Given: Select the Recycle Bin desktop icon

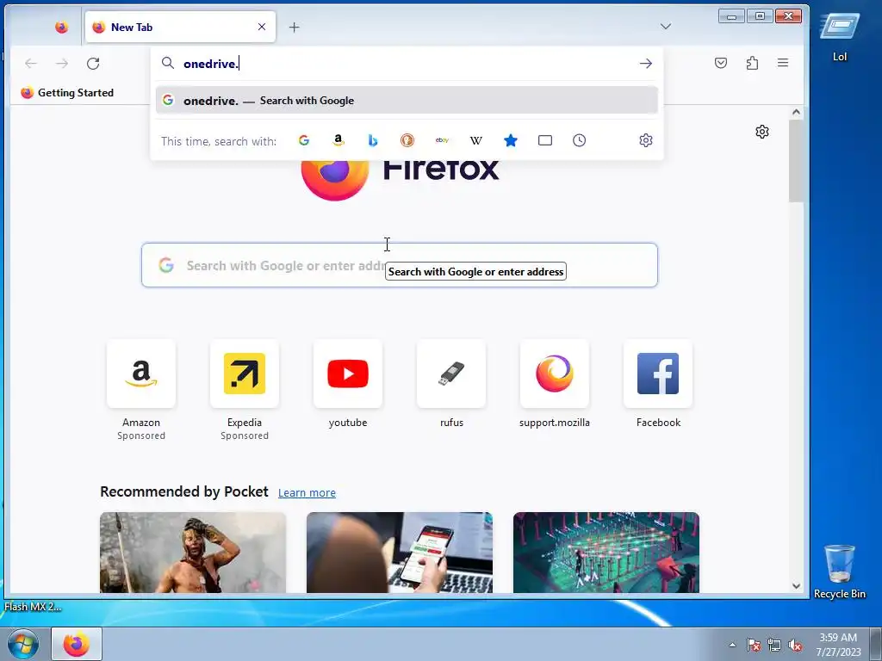Looking at the screenshot, I should click(840, 571).
